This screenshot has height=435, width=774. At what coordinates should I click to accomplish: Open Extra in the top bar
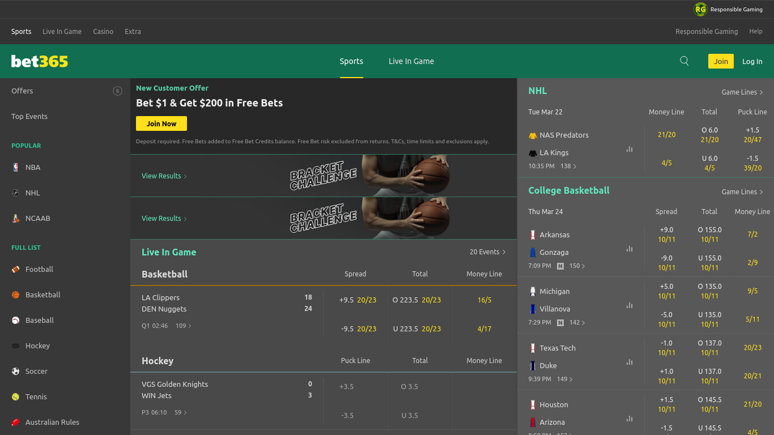coord(133,32)
